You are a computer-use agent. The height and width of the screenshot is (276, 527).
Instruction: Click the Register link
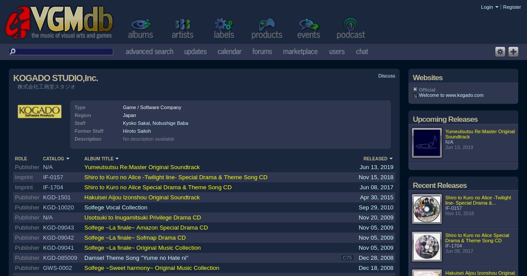(512, 7)
